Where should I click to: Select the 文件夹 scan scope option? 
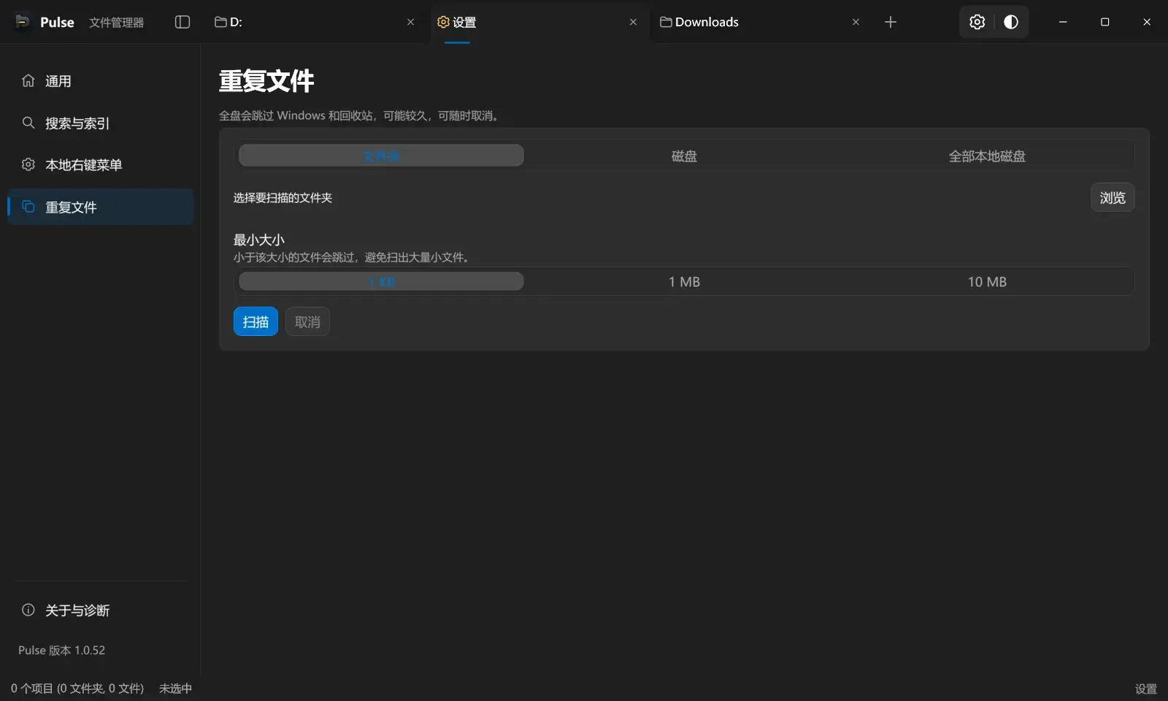[381, 156]
